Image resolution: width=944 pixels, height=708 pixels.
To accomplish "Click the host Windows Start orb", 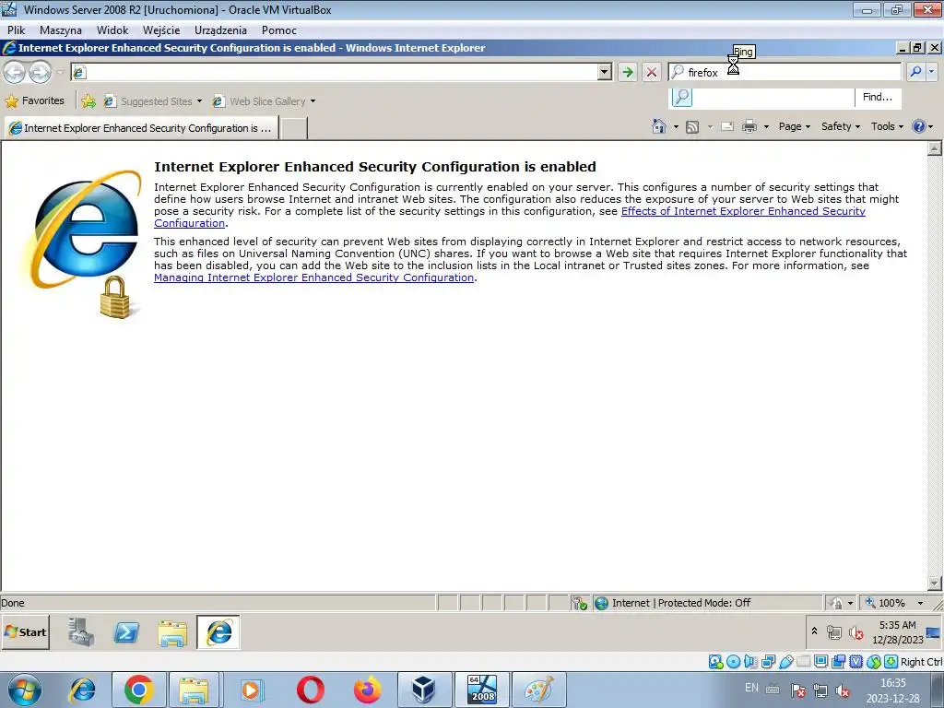I will (x=25, y=690).
